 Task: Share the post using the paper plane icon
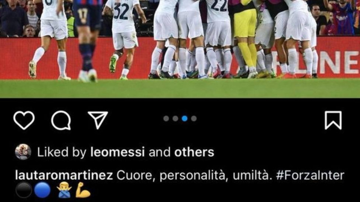tap(98, 120)
